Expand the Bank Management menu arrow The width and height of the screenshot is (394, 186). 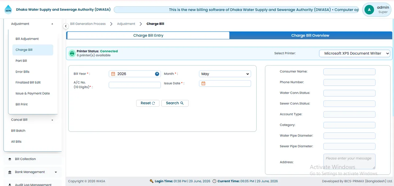56,172
